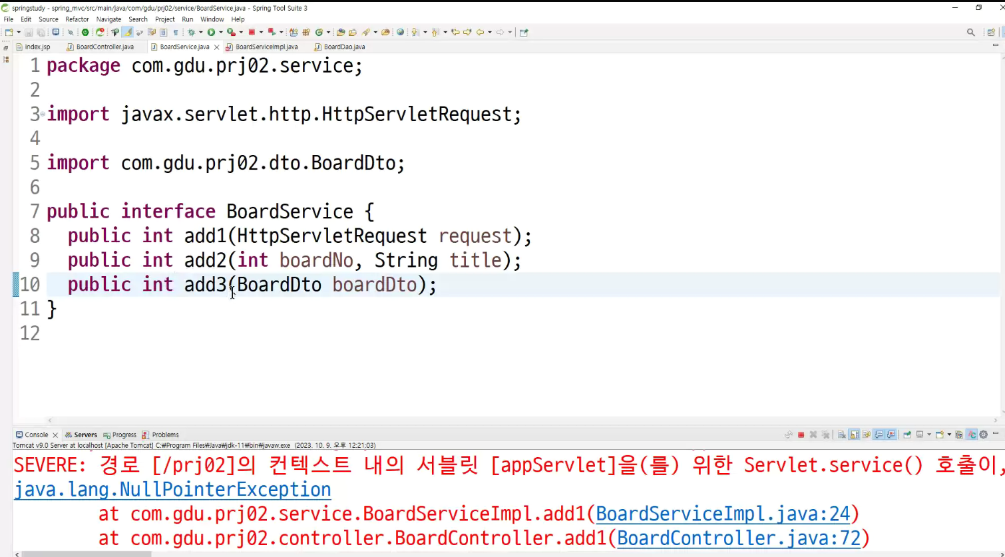Click the Pin Editor icon
The height and width of the screenshot is (557, 1005).
524,32
